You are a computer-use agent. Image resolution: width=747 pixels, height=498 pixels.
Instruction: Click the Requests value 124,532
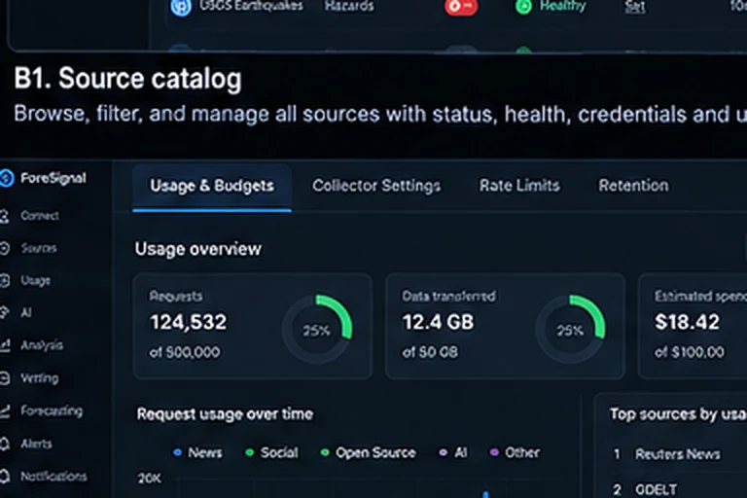click(x=188, y=322)
